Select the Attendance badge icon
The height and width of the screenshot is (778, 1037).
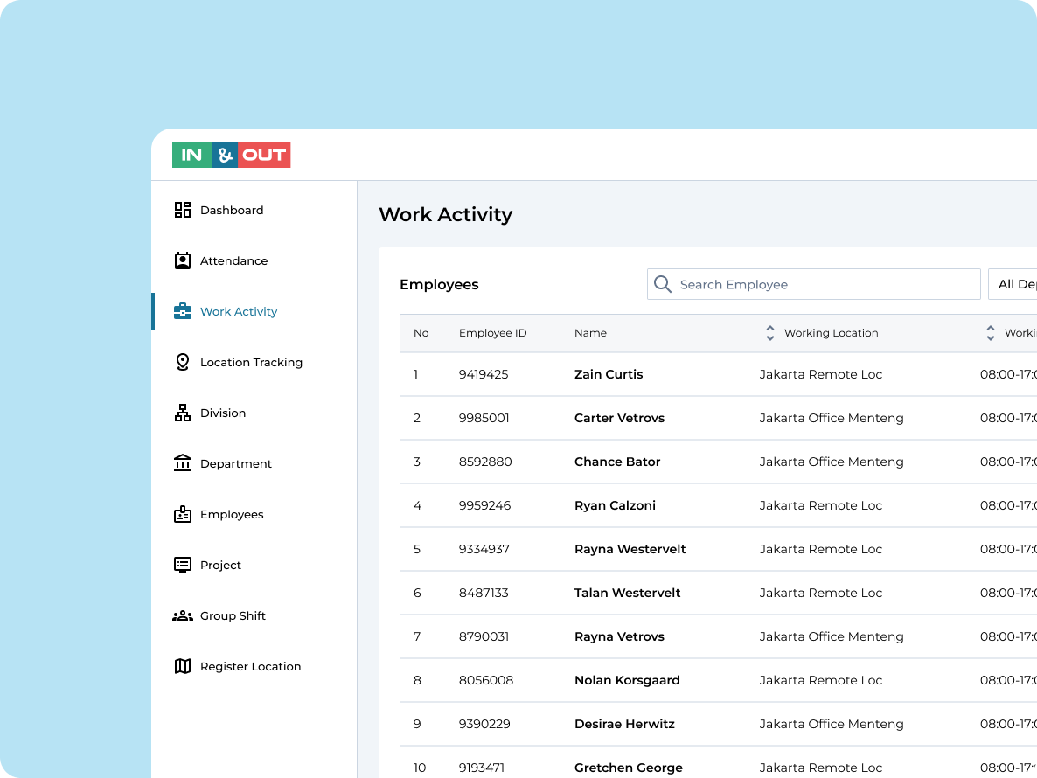coord(182,260)
